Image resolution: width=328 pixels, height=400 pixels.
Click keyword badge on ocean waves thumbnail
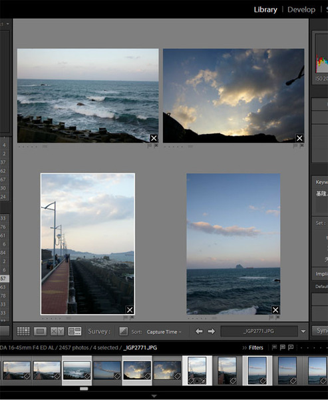(x=87, y=376)
